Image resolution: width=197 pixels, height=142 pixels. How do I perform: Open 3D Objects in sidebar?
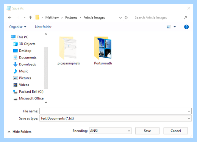click(27, 44)
